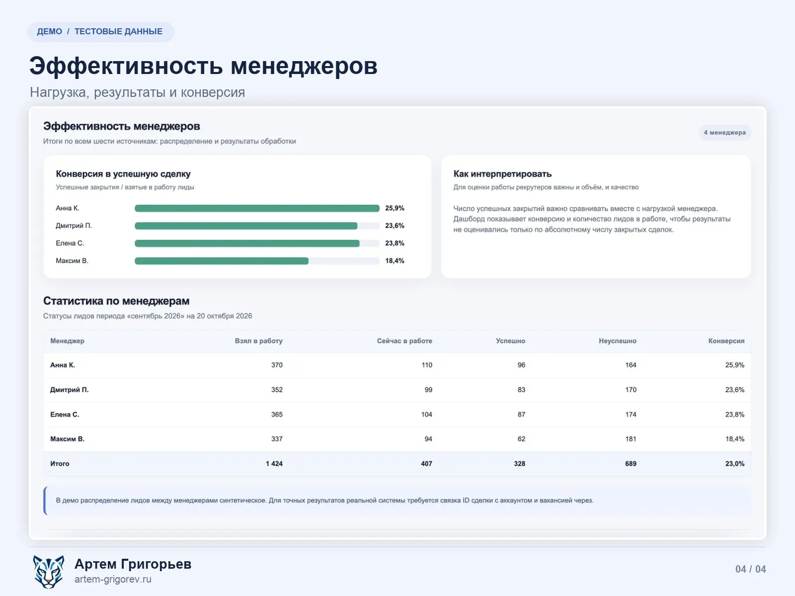
Task: Click the total value 407
Action: point(426,463)
